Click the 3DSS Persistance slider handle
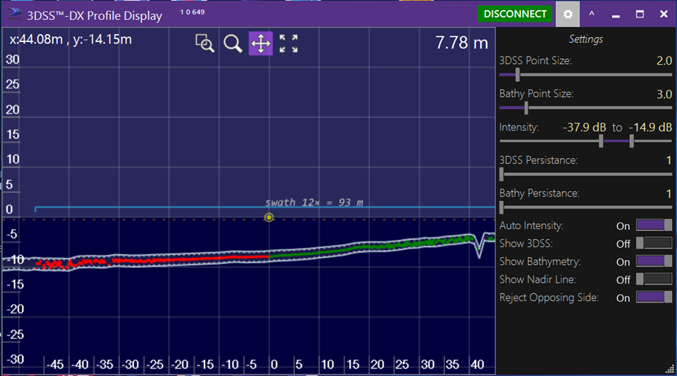Image resolution: width=677 pixels, height=376 pixels. click(502, 174)
